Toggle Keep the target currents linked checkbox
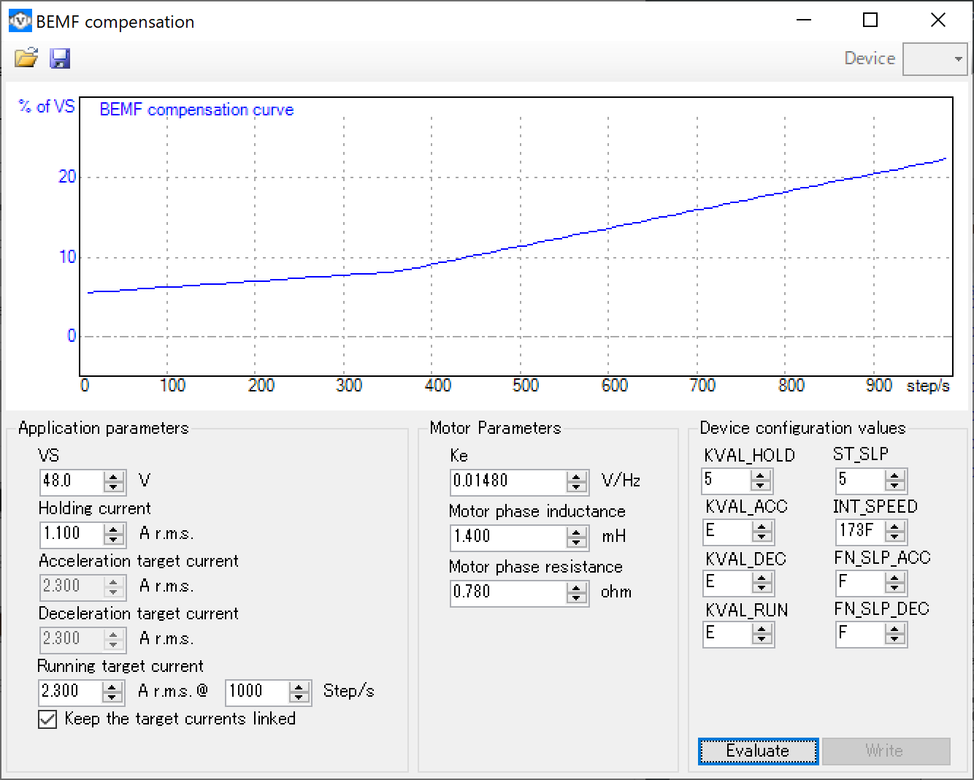The width and height of the screenshot is (974, 780). pos(47,719)
